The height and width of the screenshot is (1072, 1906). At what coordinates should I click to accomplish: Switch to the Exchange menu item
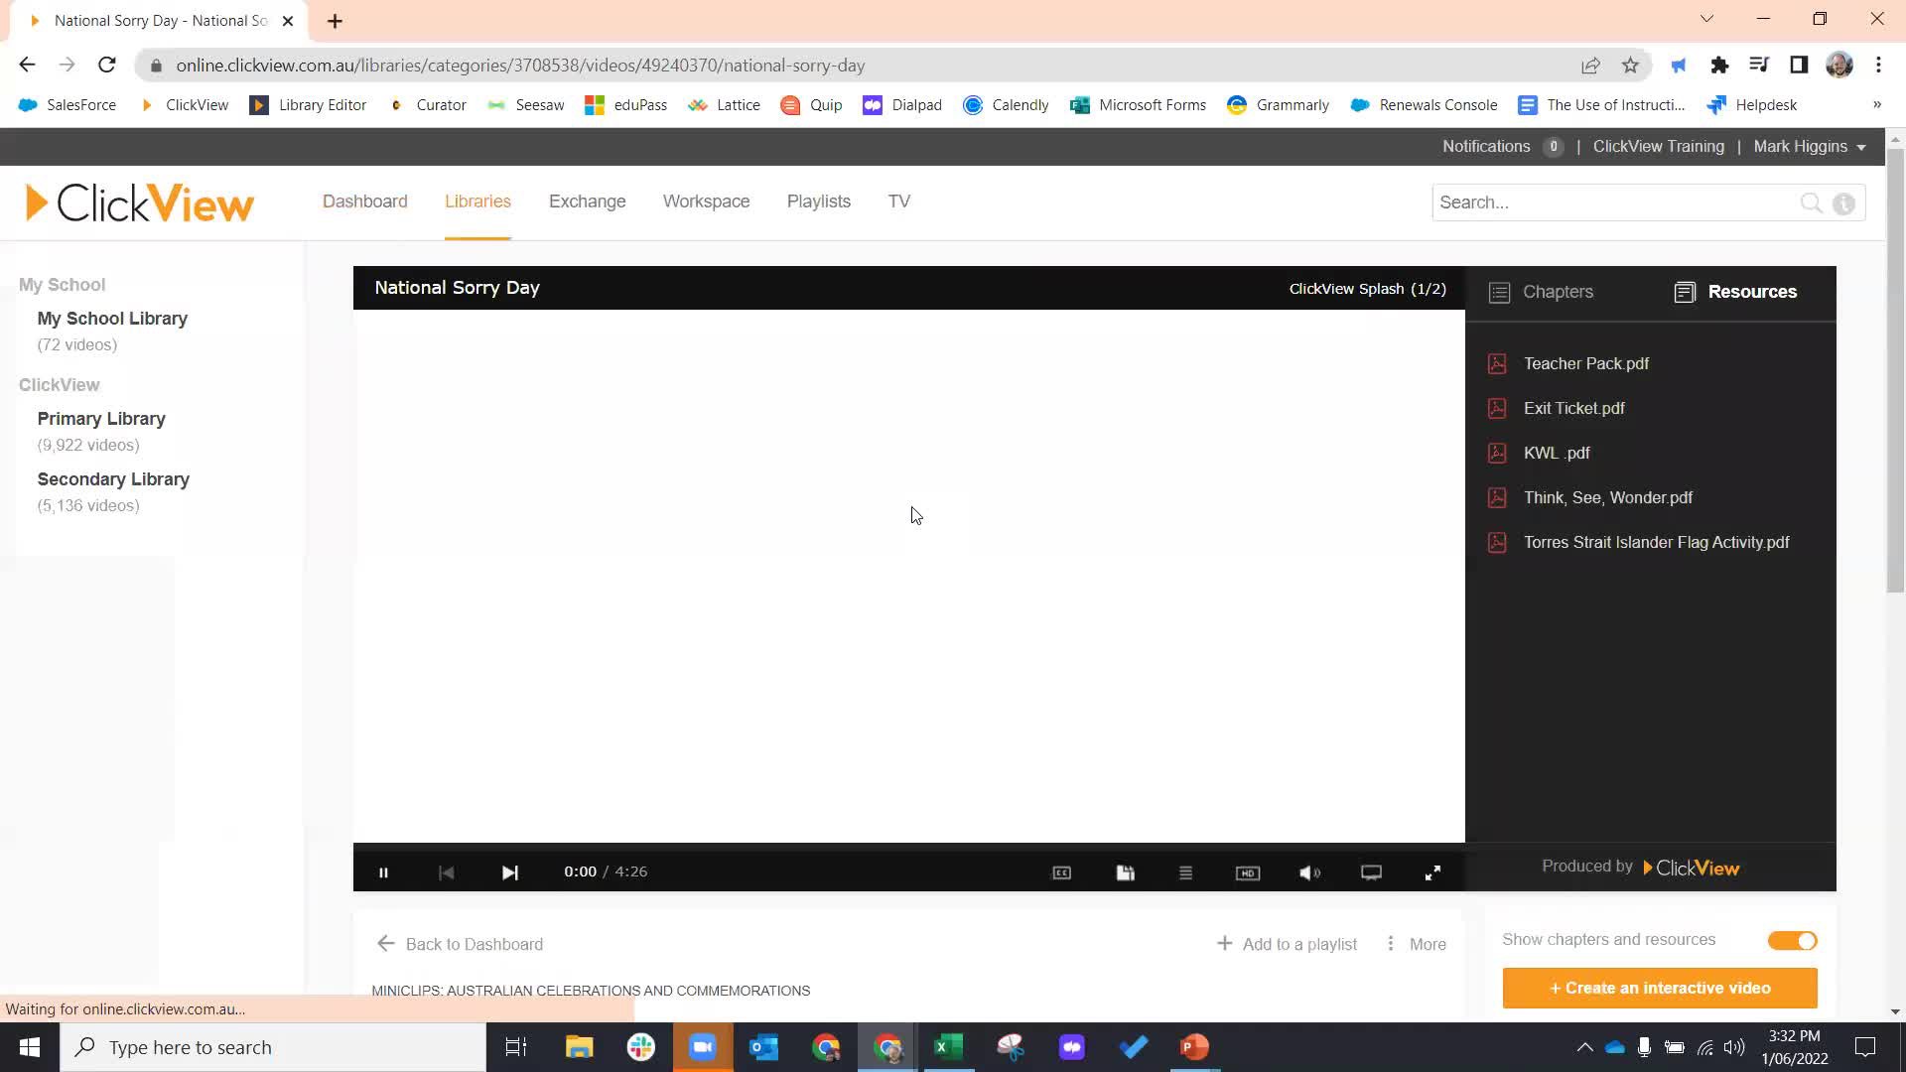tap(587, 201)
